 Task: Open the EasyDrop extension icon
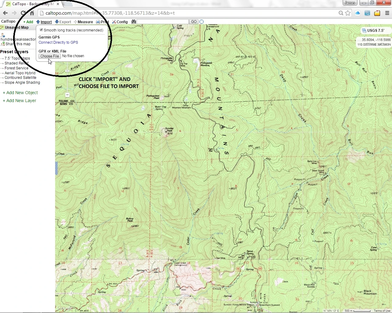367,13
